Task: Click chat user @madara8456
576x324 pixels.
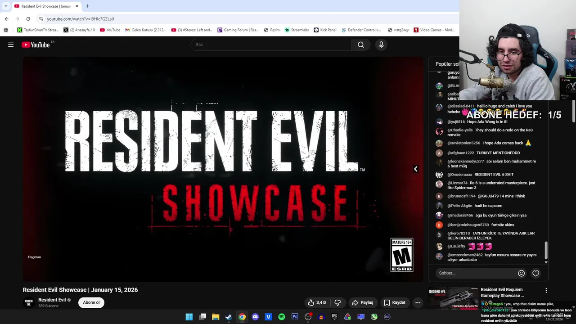Action: (460, 215)
